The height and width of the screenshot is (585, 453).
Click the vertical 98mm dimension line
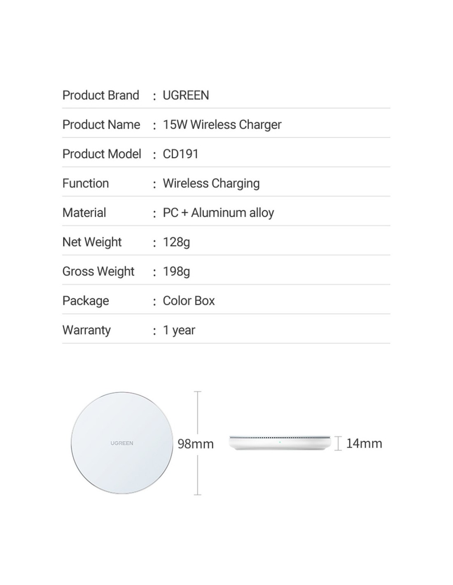click(198, 443)
